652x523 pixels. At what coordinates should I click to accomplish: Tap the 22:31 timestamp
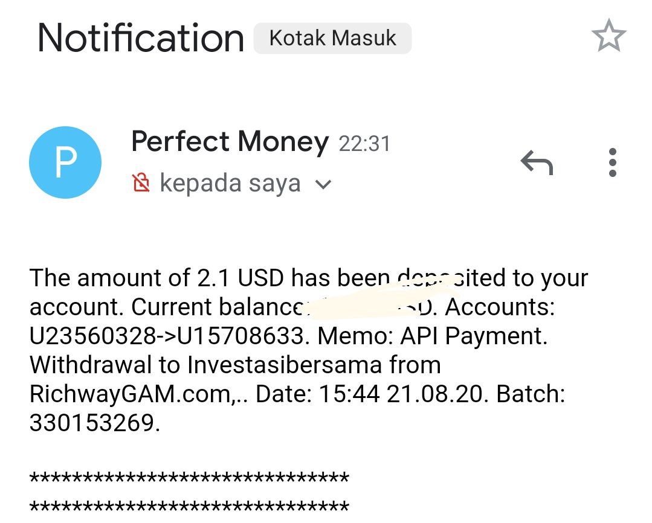pos(364,144)
